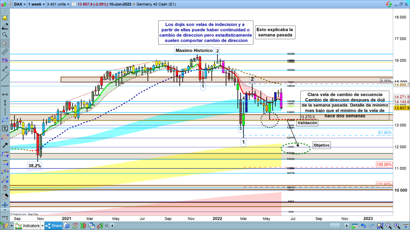Click the Share button

tap(54, 226)
